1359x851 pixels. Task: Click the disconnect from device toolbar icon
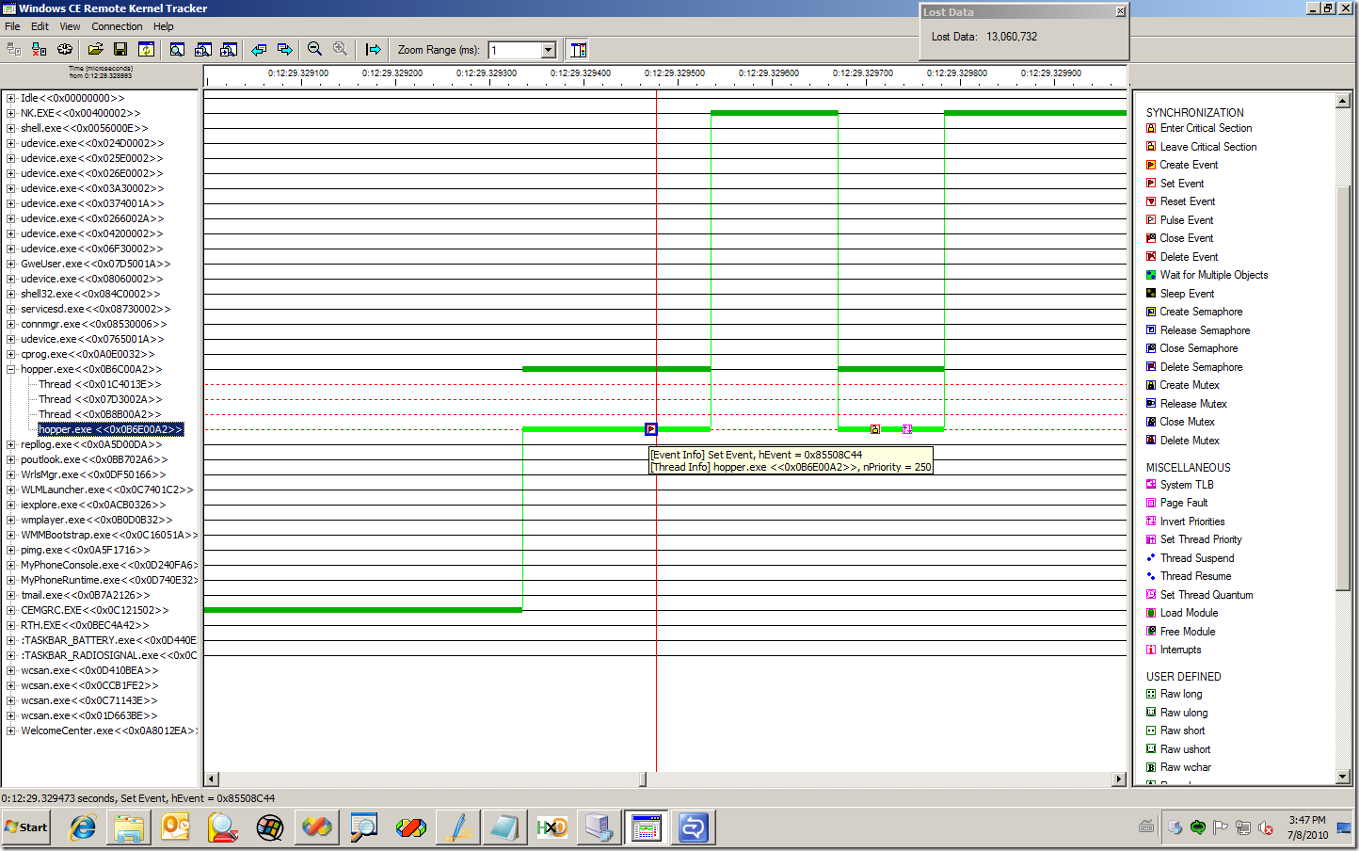(40, 49)
